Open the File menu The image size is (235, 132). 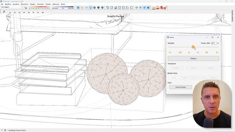click(x=2, y=4)
